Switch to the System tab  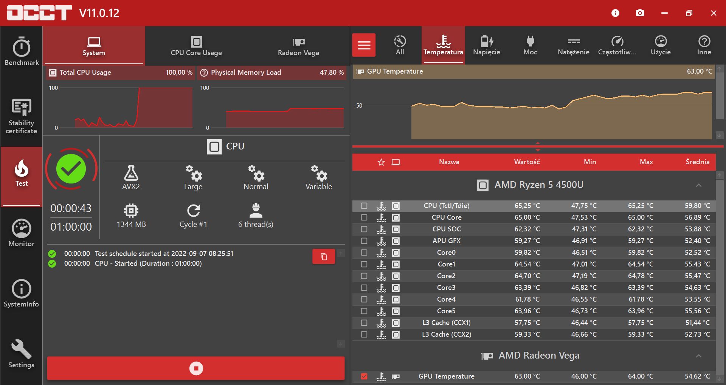[x=94, y=46]
